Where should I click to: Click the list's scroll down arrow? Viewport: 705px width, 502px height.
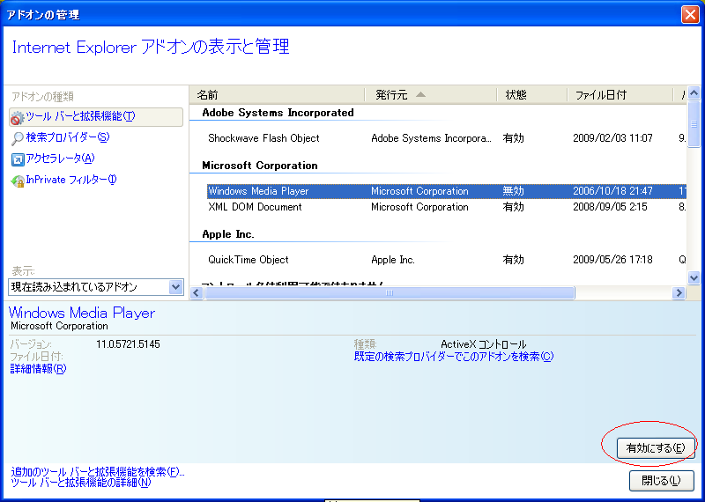point(694,277)
